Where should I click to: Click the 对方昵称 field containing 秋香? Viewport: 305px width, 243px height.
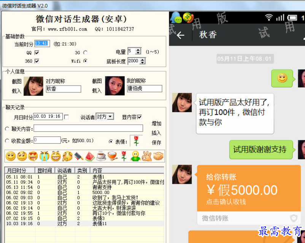click(64, 89)
